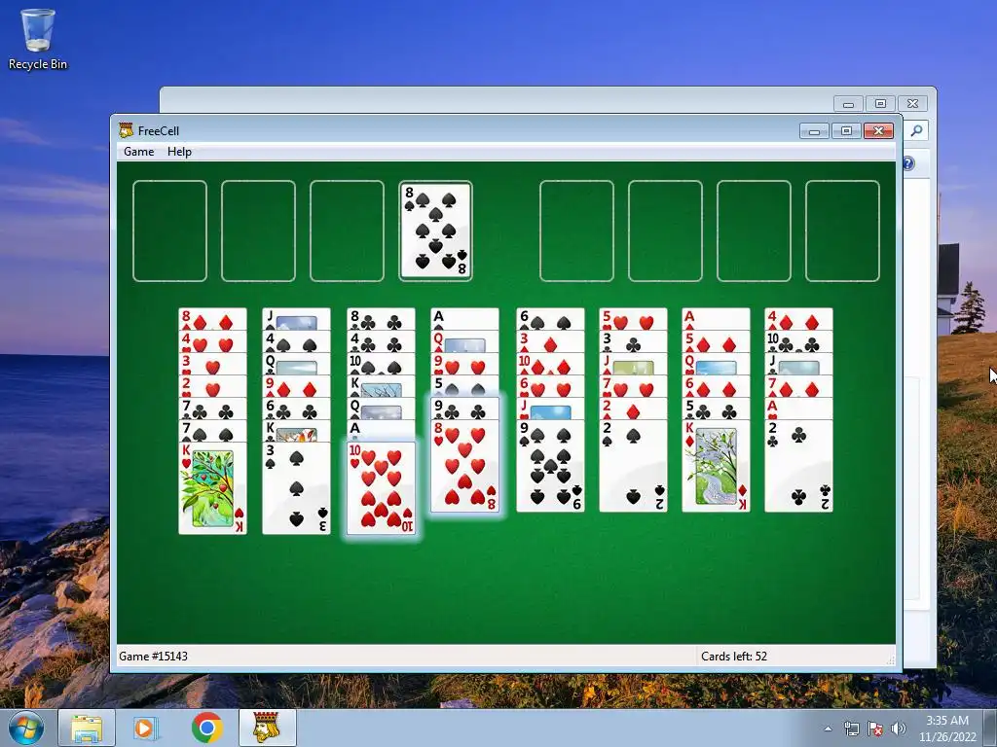Viewport: 997px width, 747px height.
Task: Click the 6 of clubs card
Action: click(x=296, y=409)
